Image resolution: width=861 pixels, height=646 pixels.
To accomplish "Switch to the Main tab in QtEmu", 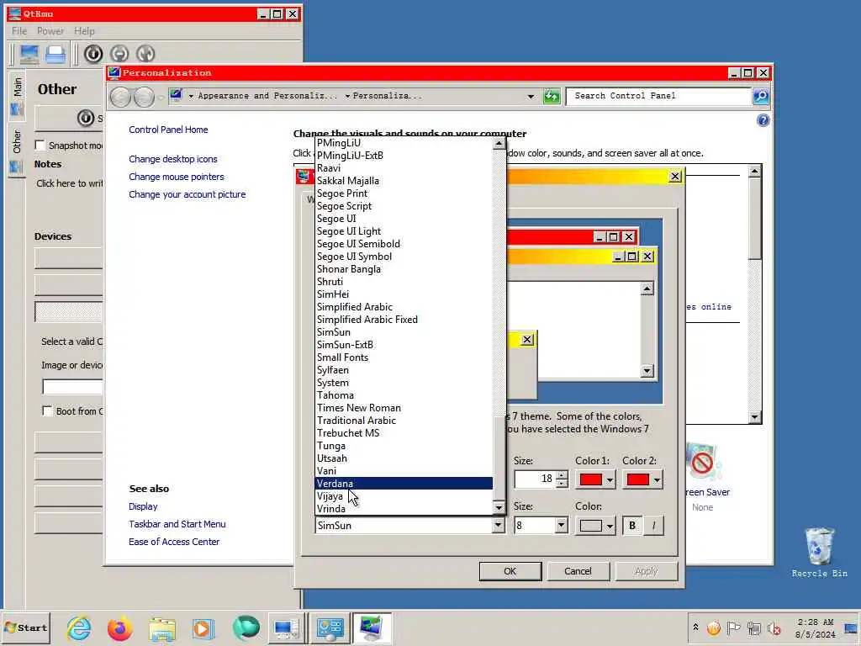I will tap(17, 95).
